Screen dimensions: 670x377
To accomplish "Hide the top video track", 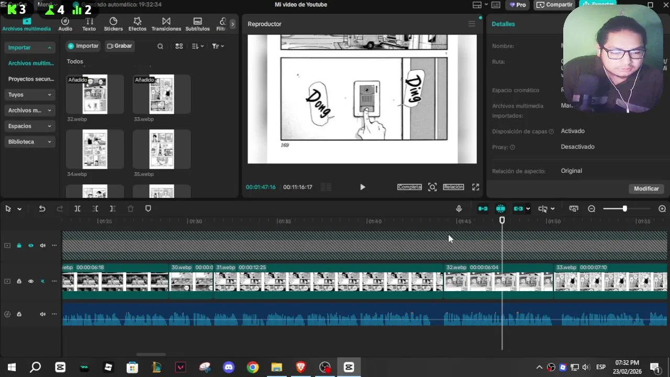I will pos(31,246).
